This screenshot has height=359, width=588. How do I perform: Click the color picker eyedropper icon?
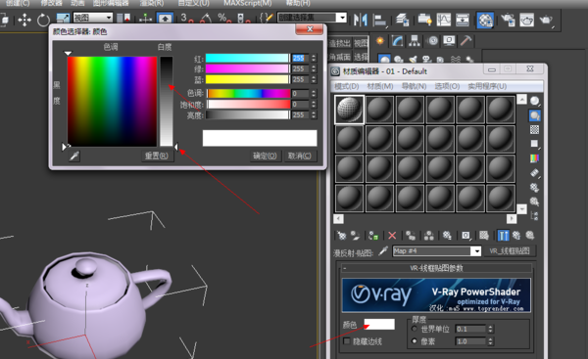point(74,156)
